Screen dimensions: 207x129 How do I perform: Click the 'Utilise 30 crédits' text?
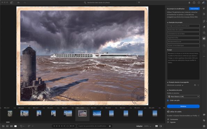pyautogui.click(x=176, y=112)
